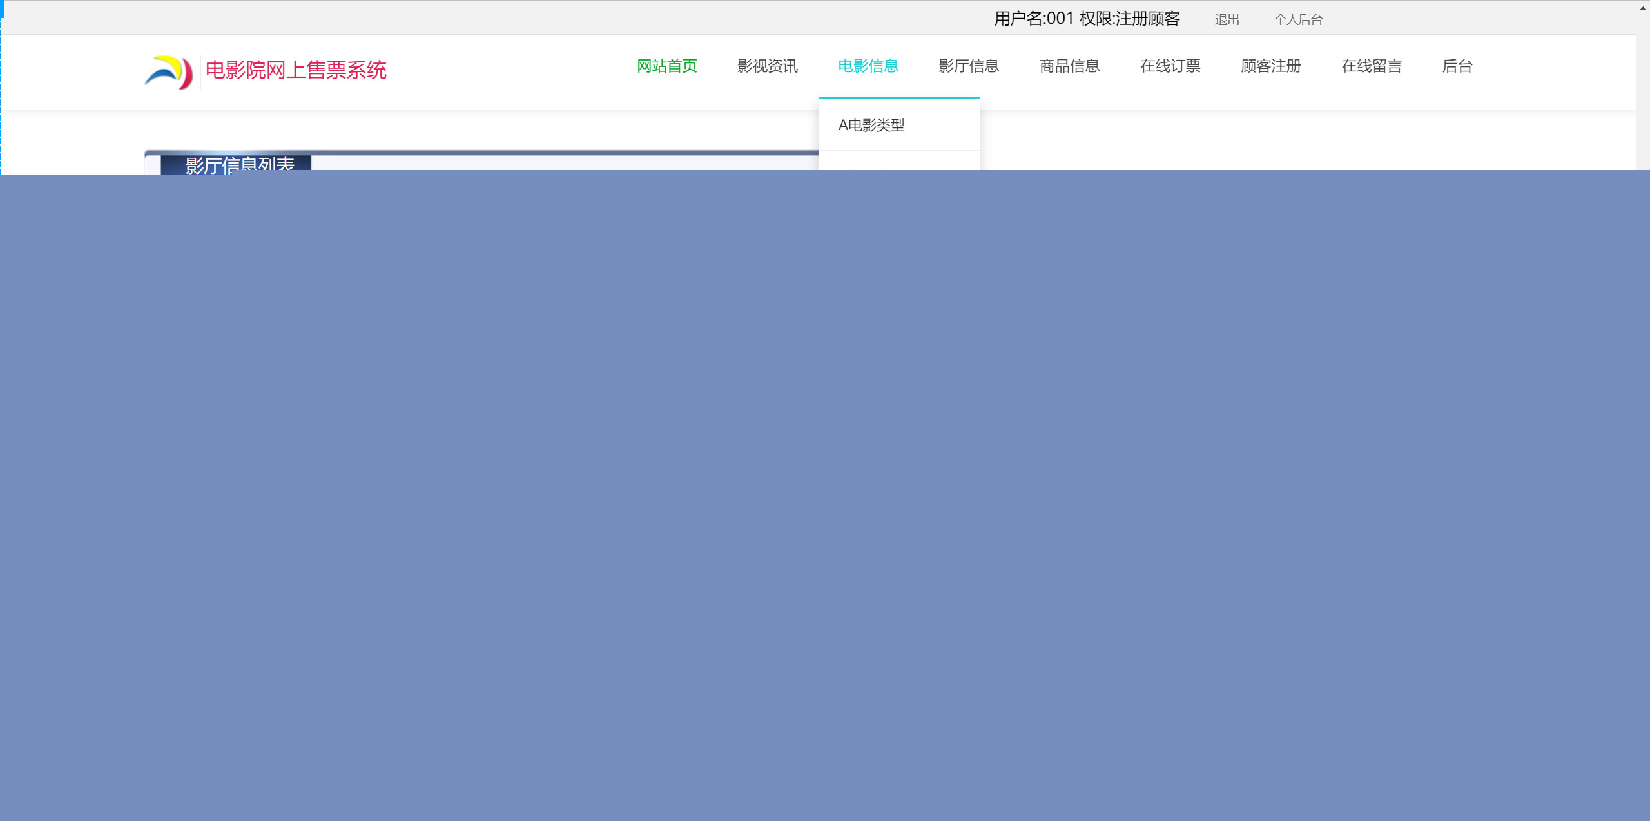Click the 用户名:001 权限 status text
Screen dimensions: 1650x821
pyautogui.click(x=1086, y=19)
